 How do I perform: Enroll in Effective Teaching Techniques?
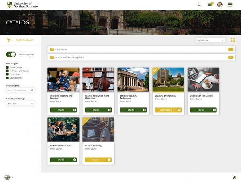coord(133,110)
